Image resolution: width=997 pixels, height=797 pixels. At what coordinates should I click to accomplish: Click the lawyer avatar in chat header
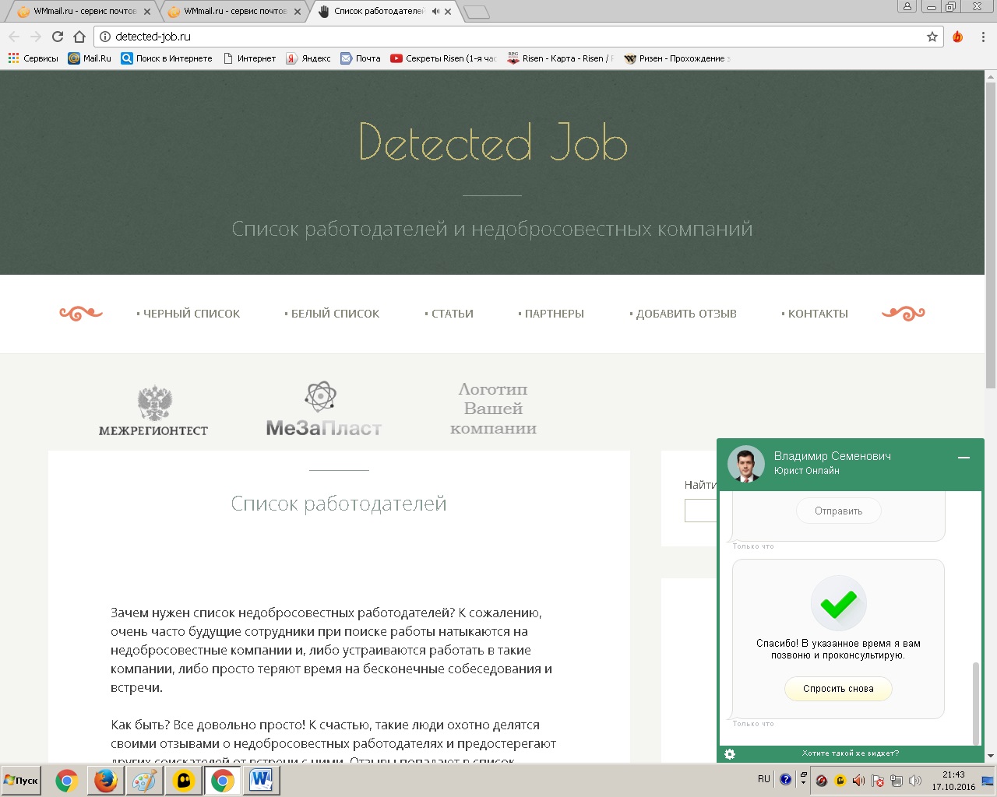pyautogui.click(x=745, y=464)
